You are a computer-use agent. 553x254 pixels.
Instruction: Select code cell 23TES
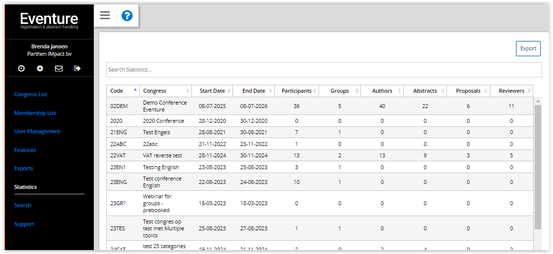click(123, 228)
